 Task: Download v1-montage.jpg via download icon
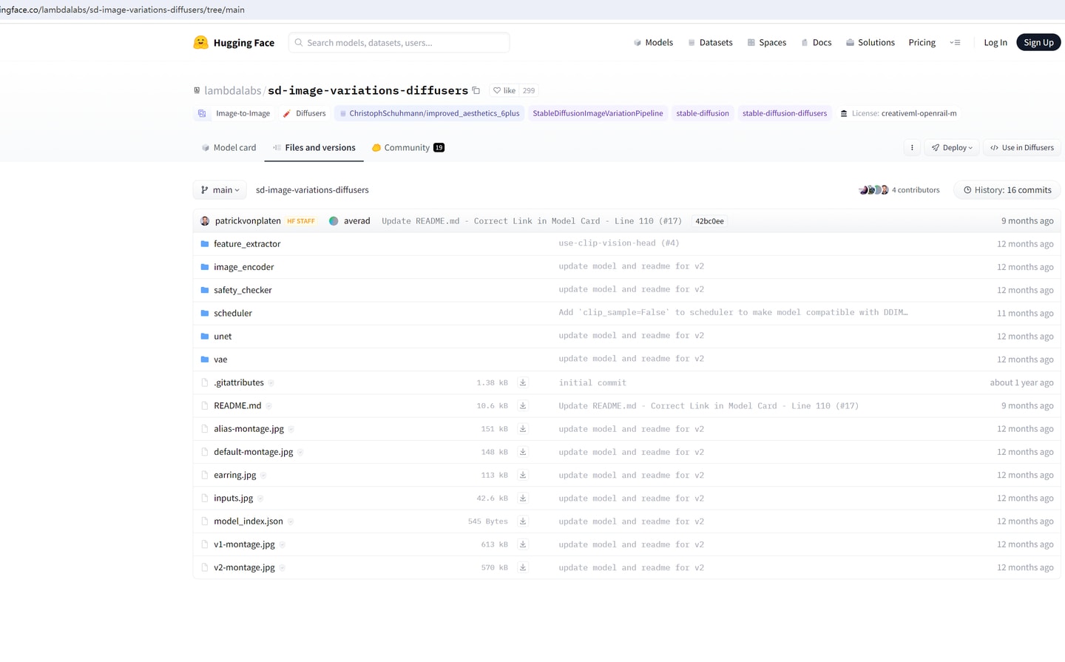point(523,544)
